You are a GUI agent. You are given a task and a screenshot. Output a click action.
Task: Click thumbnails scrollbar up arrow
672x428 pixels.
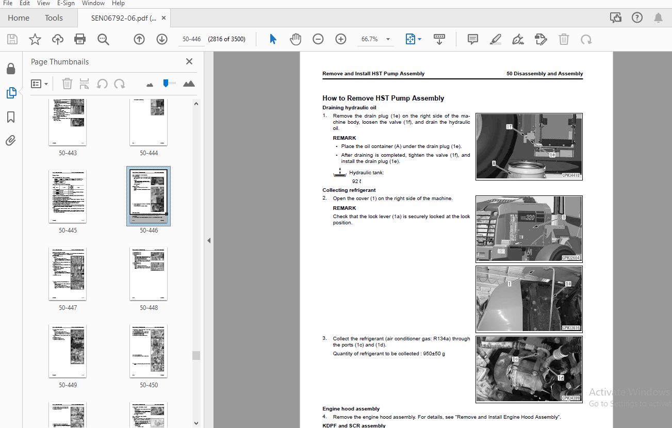(196, 103)
